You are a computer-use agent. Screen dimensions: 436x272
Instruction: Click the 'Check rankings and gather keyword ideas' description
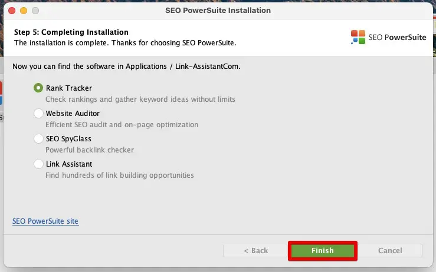(140, 99)
